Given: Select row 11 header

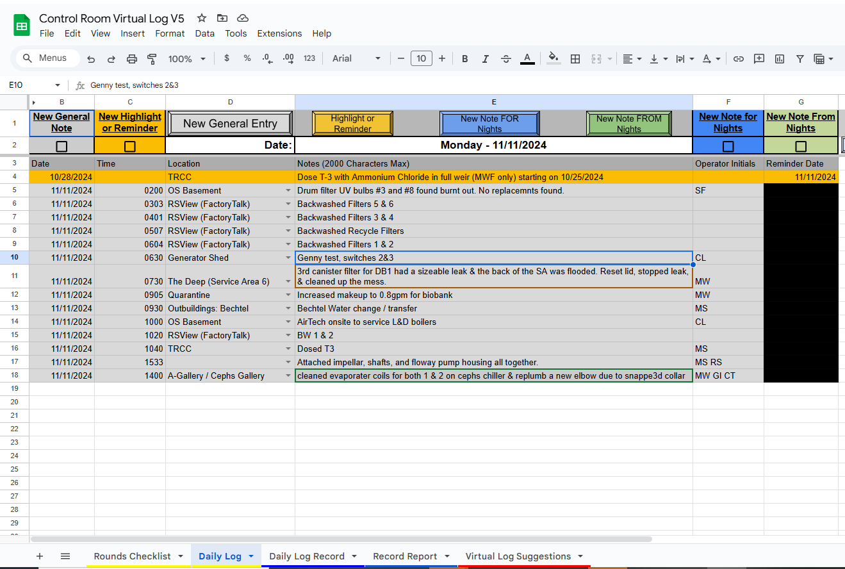Looking at the screenshot, I should tap(14, 276).
